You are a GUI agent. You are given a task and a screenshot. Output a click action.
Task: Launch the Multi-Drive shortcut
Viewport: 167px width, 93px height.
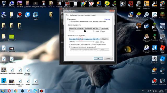pos(162,82)
